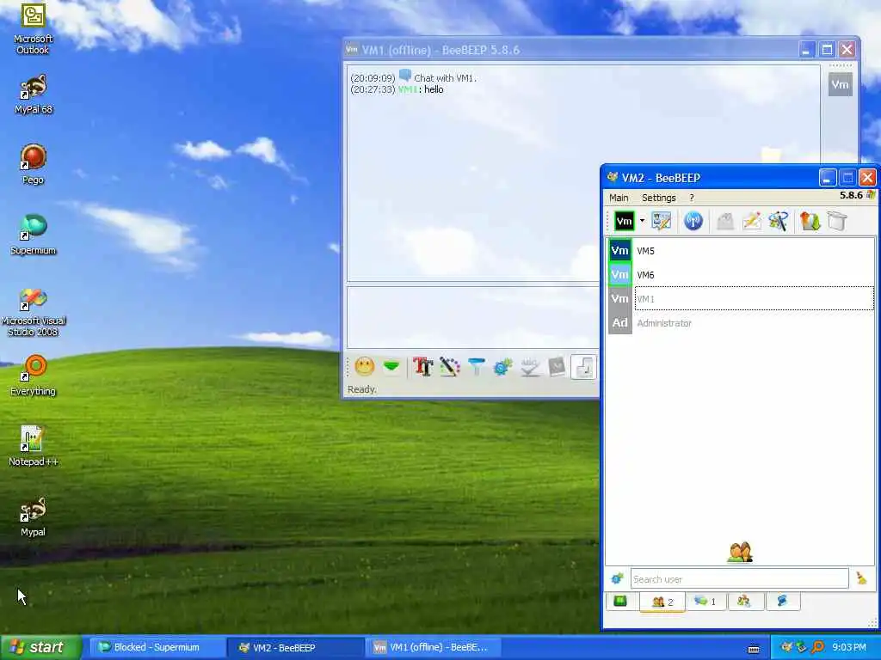The height and width of the screenshot is (660, 881).
Task: Click the grayed-out chat icon in VM2 toolbar
Action: (x=724, y=221)
